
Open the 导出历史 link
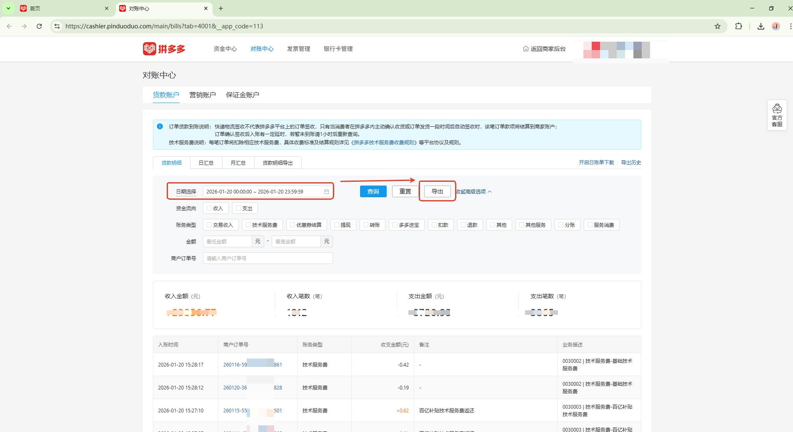pos(631,163)
